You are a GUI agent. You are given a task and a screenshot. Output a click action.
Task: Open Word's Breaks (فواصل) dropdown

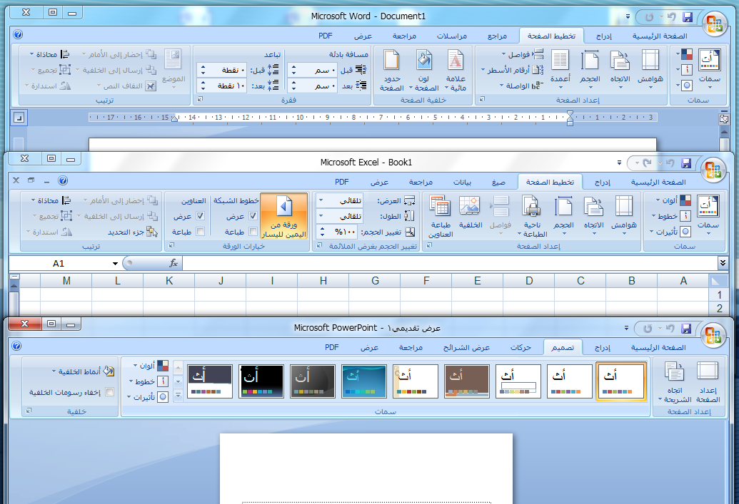522,54
